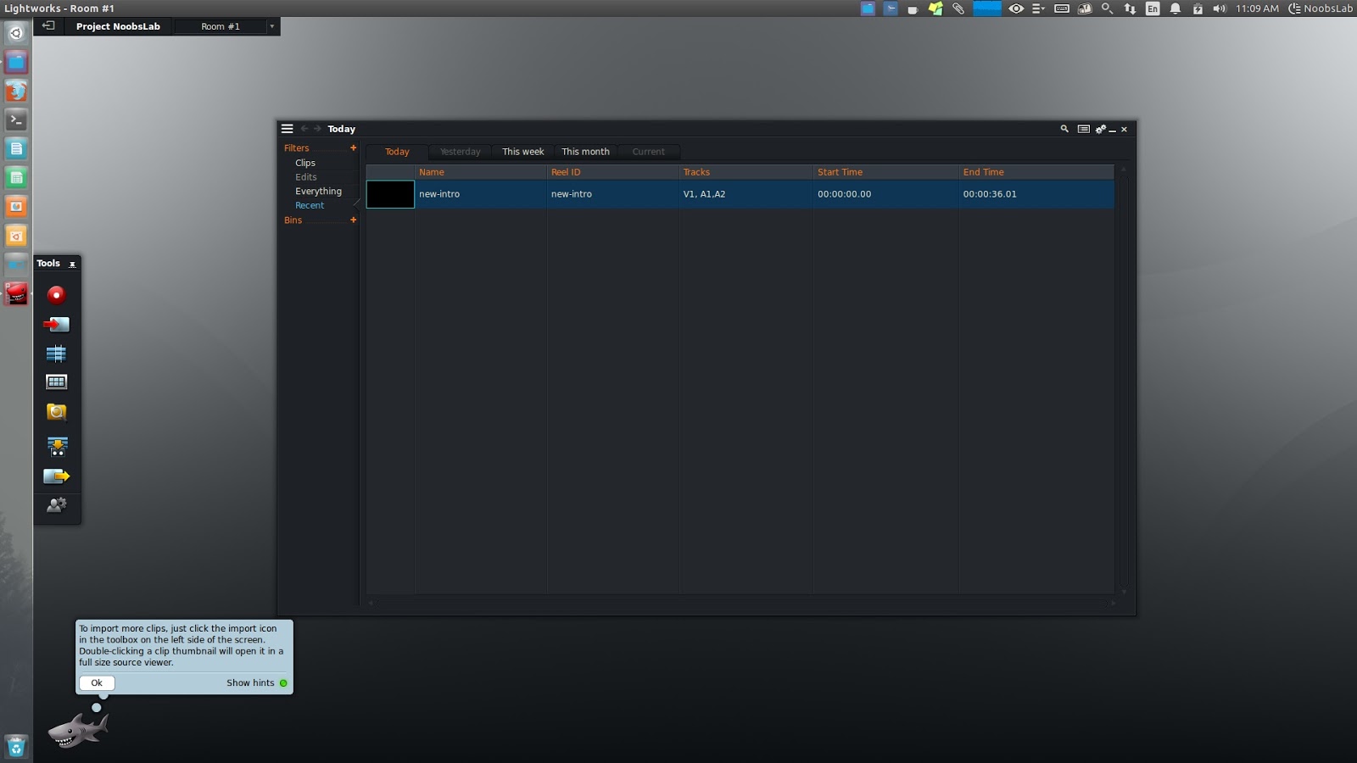This screenshot has width=1357, height=763.
Task: Click the paperclip indicator in top panel
Action: pyautogui.click(x=958, y=8)
